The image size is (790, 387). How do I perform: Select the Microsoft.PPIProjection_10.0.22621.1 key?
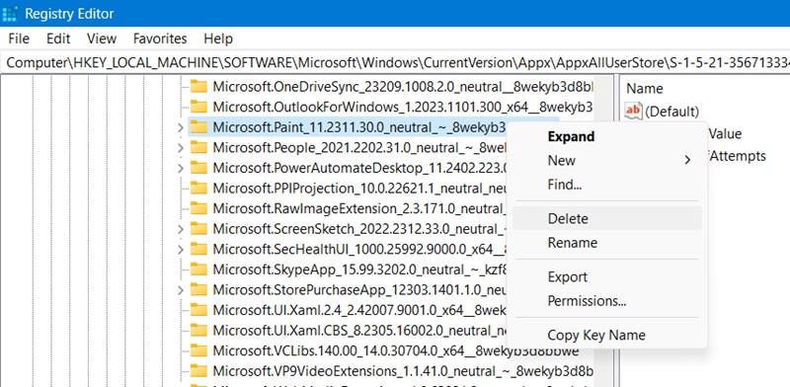(358, 188)
